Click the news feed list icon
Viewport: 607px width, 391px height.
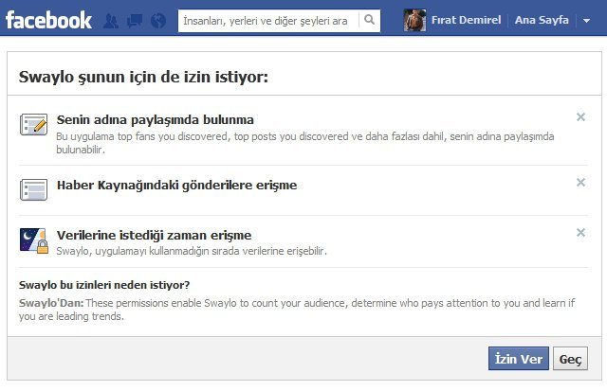point(34,189)
